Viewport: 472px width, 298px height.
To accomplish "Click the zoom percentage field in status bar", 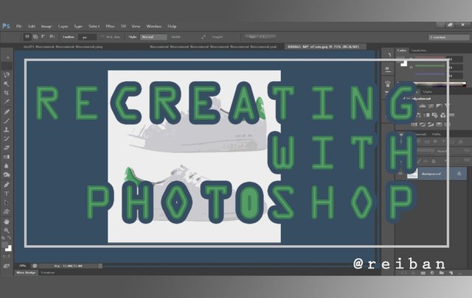I will coord(23,266).
